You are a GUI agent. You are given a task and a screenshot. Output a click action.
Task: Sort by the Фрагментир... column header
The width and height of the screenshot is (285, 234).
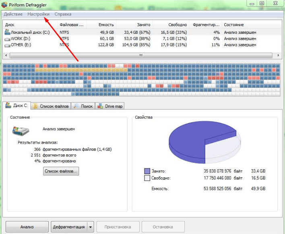point(206,25)
